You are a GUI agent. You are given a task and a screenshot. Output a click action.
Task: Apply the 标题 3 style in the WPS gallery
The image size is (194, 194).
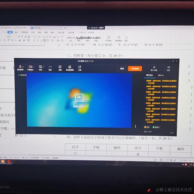pyautogui.click(x=96, y=39)
